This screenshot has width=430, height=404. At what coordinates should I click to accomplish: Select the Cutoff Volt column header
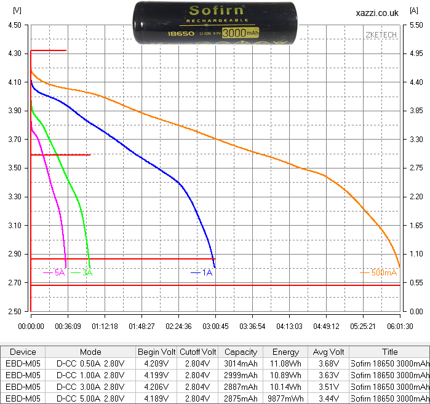[x=198, y=352]
